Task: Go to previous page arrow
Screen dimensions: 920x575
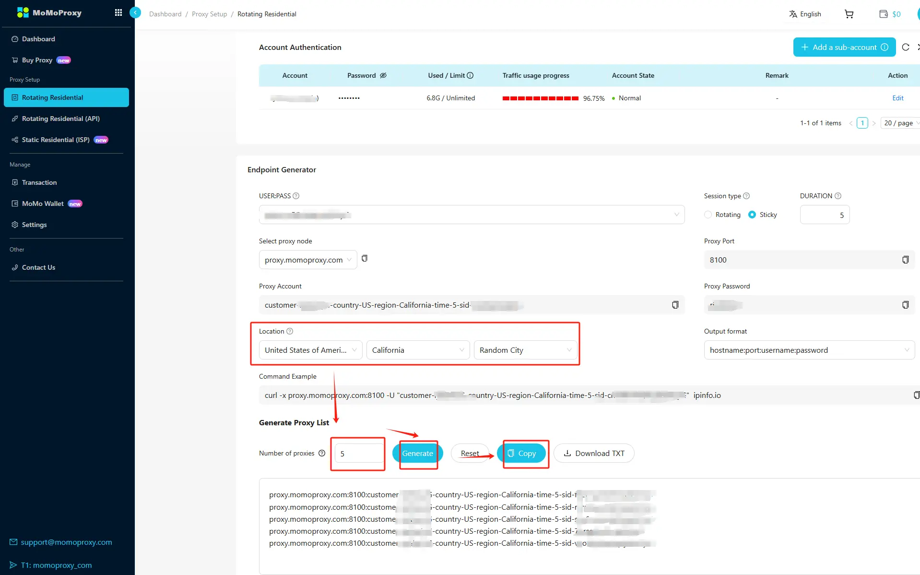Action: coord(851,123)
